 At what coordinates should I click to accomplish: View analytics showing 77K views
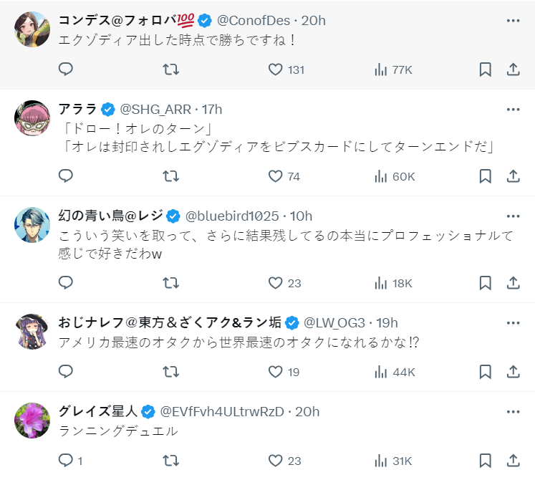[392, 69]
